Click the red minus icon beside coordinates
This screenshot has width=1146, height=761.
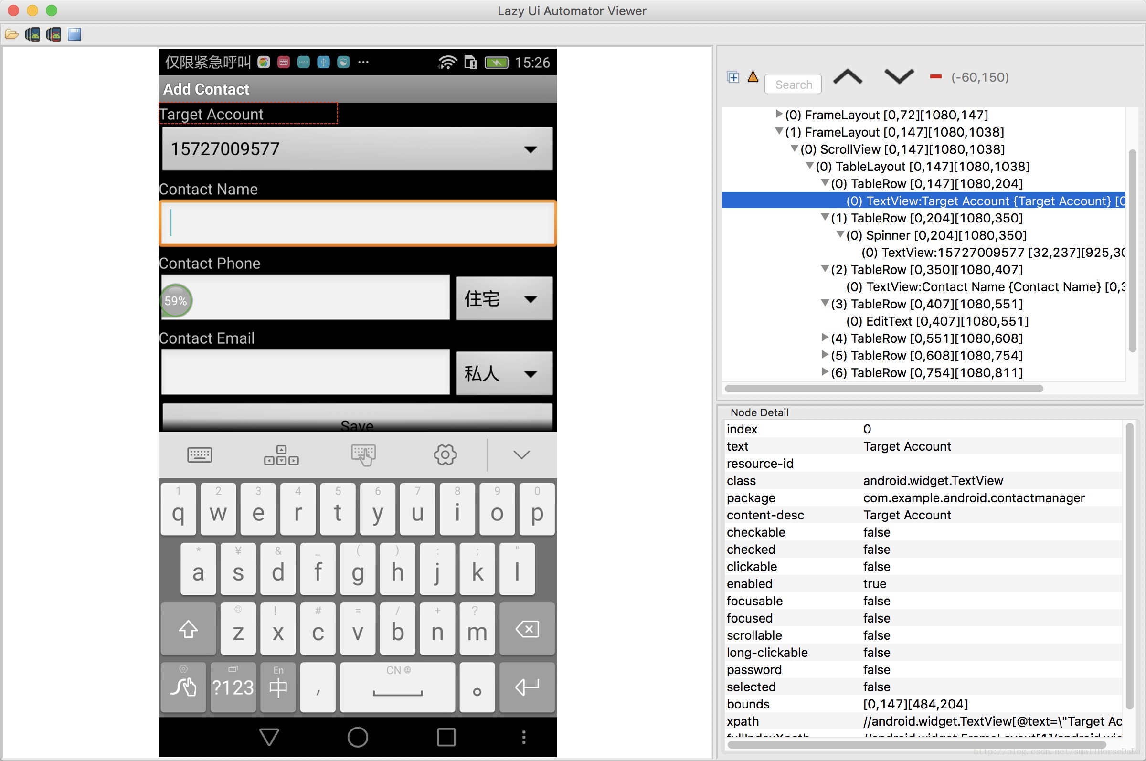(x=936, y=77)
